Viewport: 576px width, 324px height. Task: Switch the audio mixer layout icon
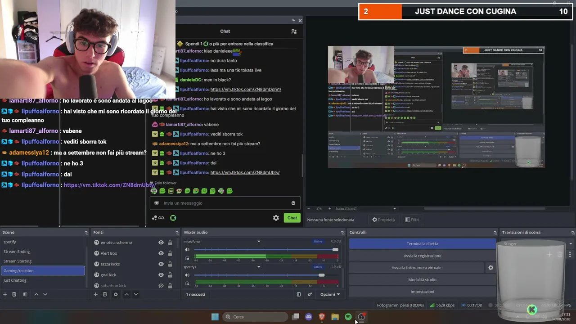click(299, 294)
